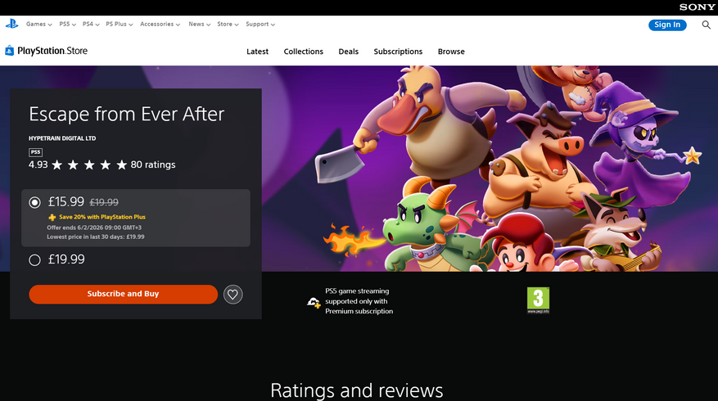Click the HYPETRAIN DIGITAL LTD publisher name

tap(62, 138)
